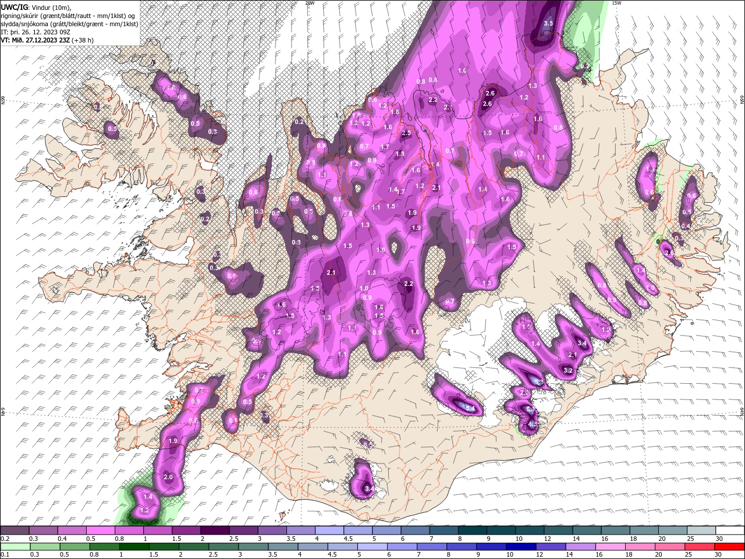The width and height of the screenshot is (745, 559).
Task: Click the white 30 upper legend swatch
Action: (729, 530)
